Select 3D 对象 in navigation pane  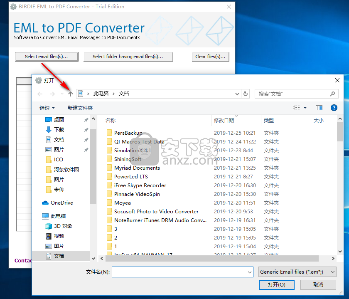coord(63,226)
